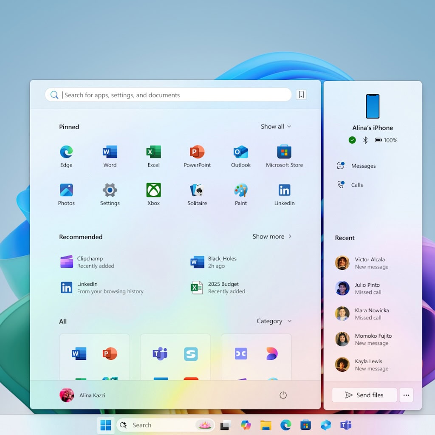Screen dimensions: 435x435
Task: Open Solitaire game
Action: coord(197,195)
